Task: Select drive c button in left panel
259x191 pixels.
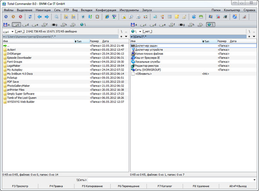Action: (x=17, y=25)
